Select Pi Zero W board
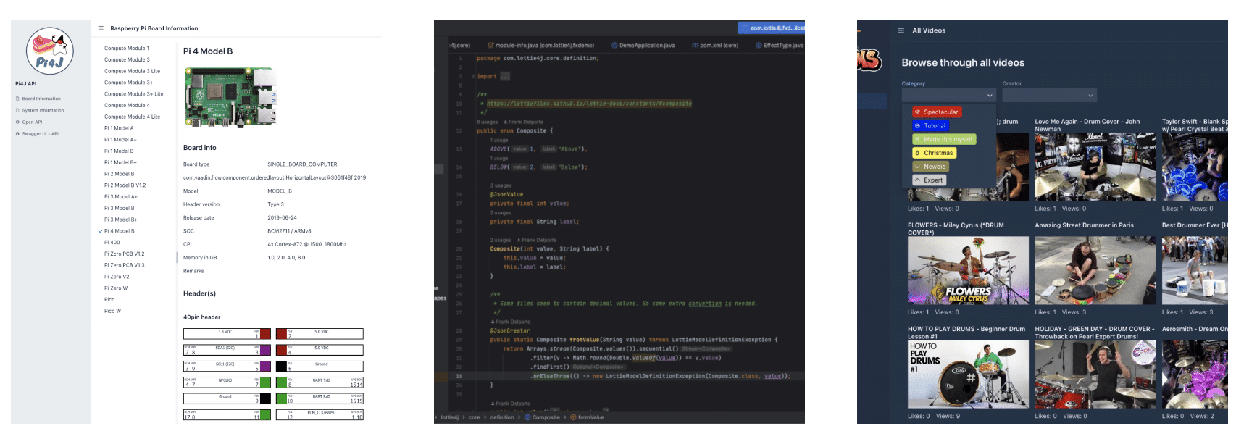Image resolution: width=1236 pixels, height=439 pixels. pyautogui.click(x=116, y=288)
